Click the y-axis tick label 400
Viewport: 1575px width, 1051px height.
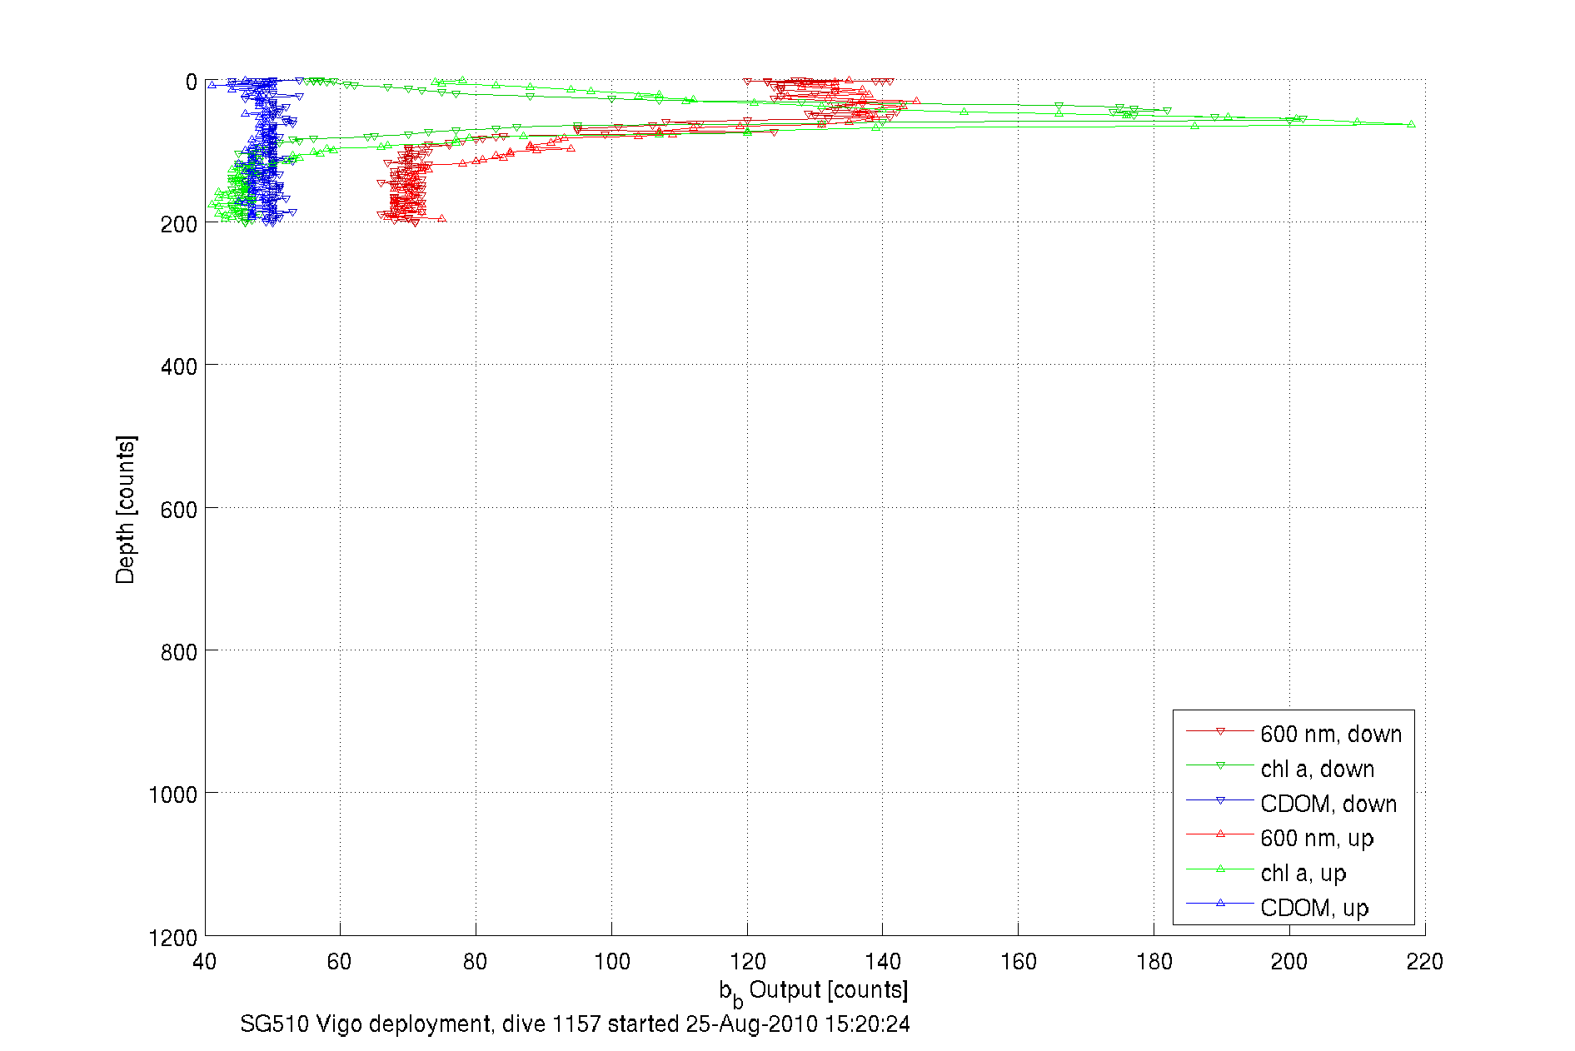click(x=178, y=366)
